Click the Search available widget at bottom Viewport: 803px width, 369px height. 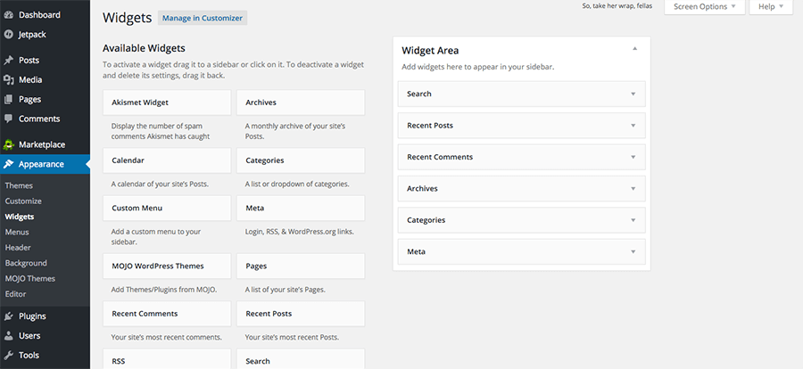(x=301, y=359)
